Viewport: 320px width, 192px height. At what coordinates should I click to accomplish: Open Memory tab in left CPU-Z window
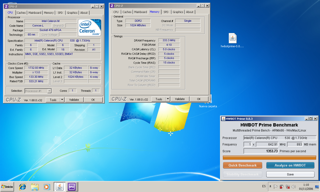coord(49,13)
